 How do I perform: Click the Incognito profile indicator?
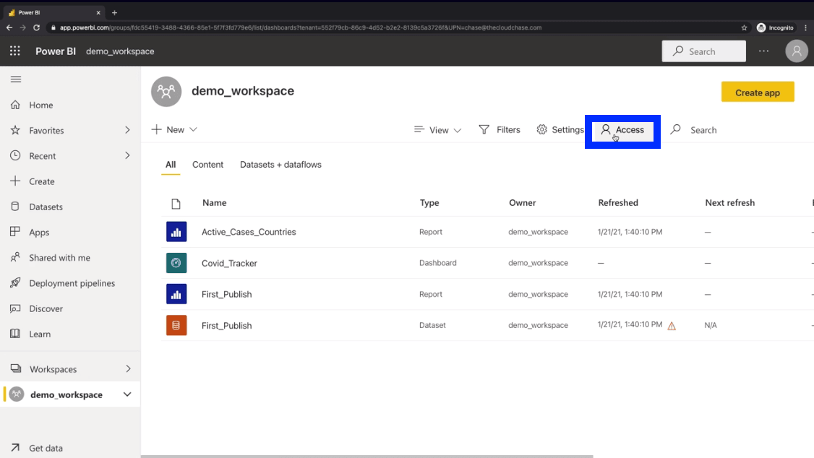click(x=775, y=27)
